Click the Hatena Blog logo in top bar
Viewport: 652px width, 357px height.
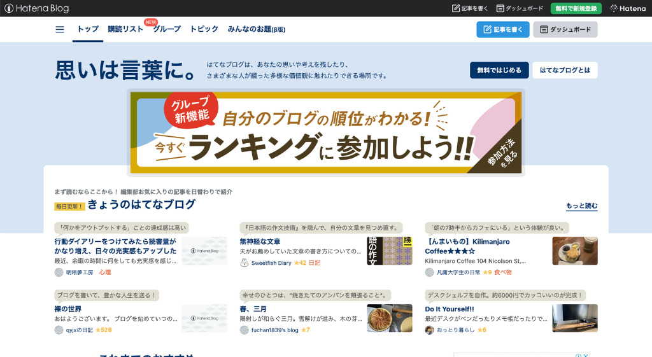(36, 8)
